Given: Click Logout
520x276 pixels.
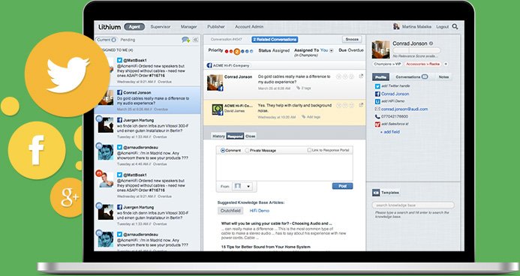Looking at the screenshot, I should [443, 27].
